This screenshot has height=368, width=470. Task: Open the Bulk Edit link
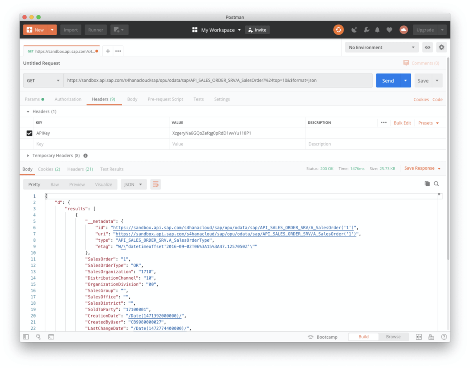click(402, 123)
